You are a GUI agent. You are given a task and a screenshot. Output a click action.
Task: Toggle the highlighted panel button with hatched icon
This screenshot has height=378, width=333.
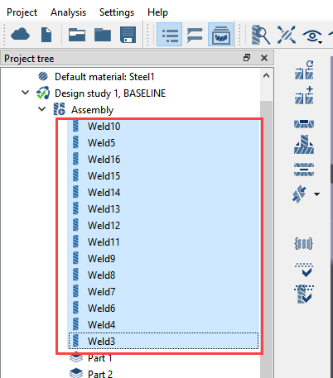[220, 35]
